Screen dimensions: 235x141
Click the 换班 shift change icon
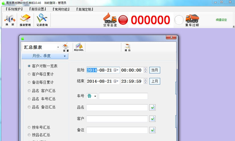click(x=10, y=20)
